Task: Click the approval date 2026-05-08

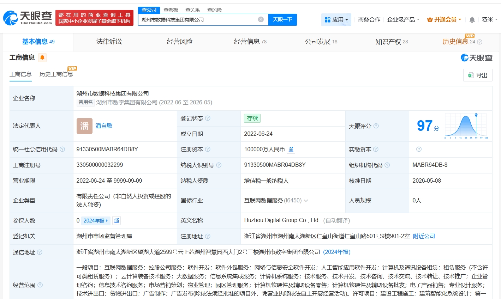Action: click(x=427, y=181)
